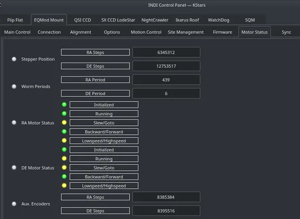Click DE motor Slew/Goto yellow indicator
Screen dimensions: 300x219
[x=64, y=168]
